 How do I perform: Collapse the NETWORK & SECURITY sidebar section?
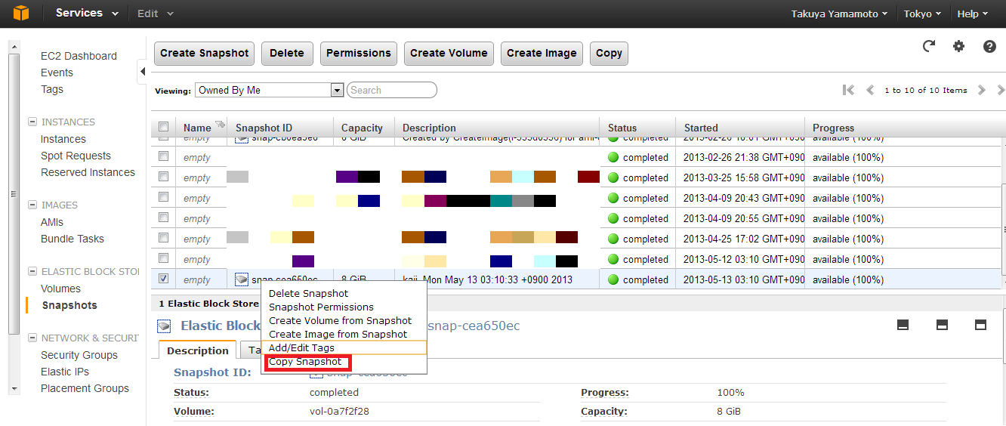32,338
